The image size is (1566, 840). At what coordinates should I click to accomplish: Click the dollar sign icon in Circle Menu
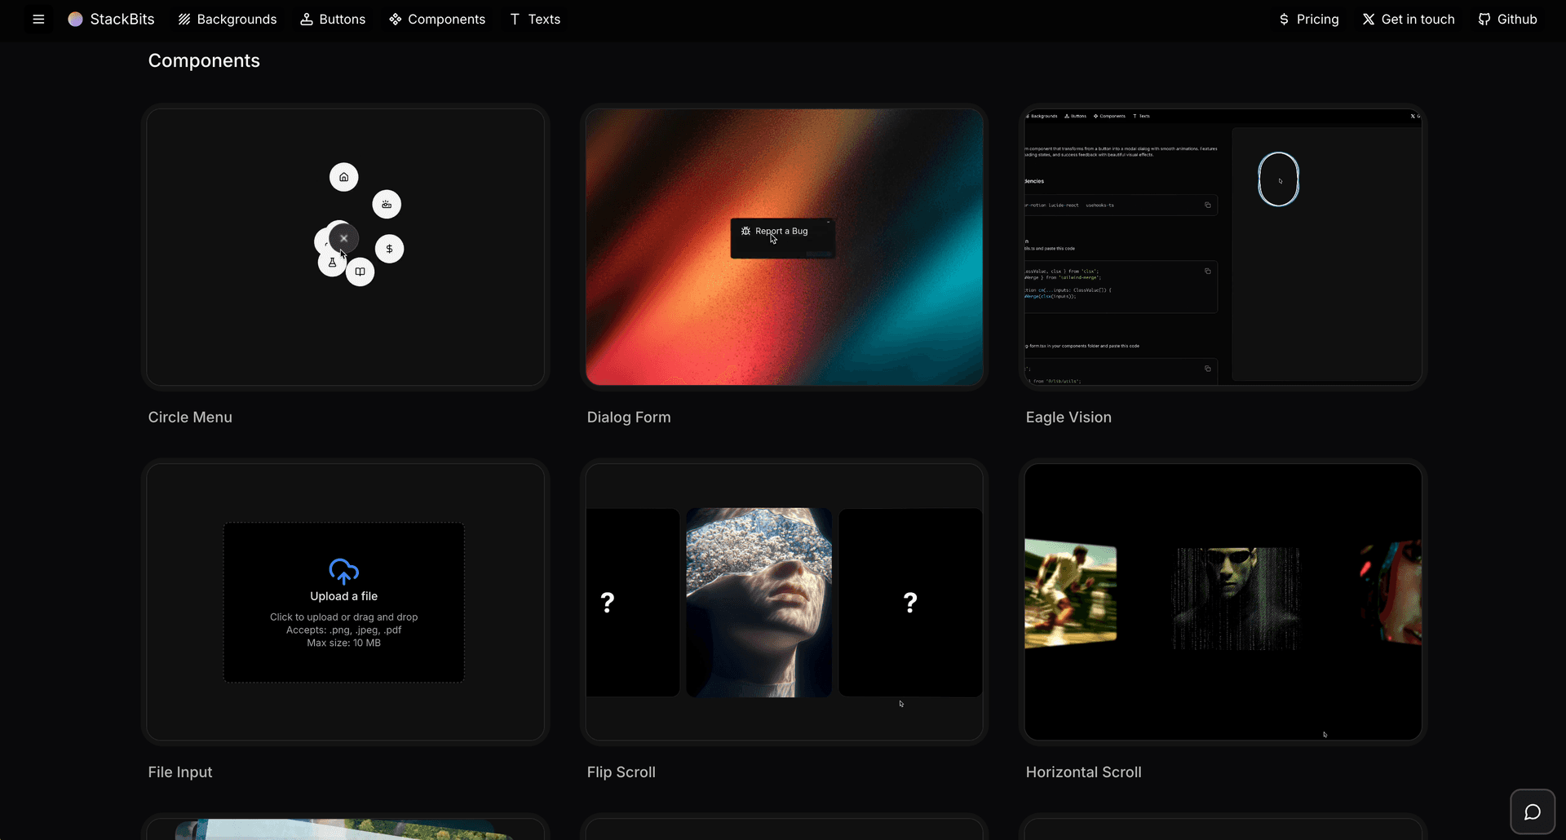point(390,248)
